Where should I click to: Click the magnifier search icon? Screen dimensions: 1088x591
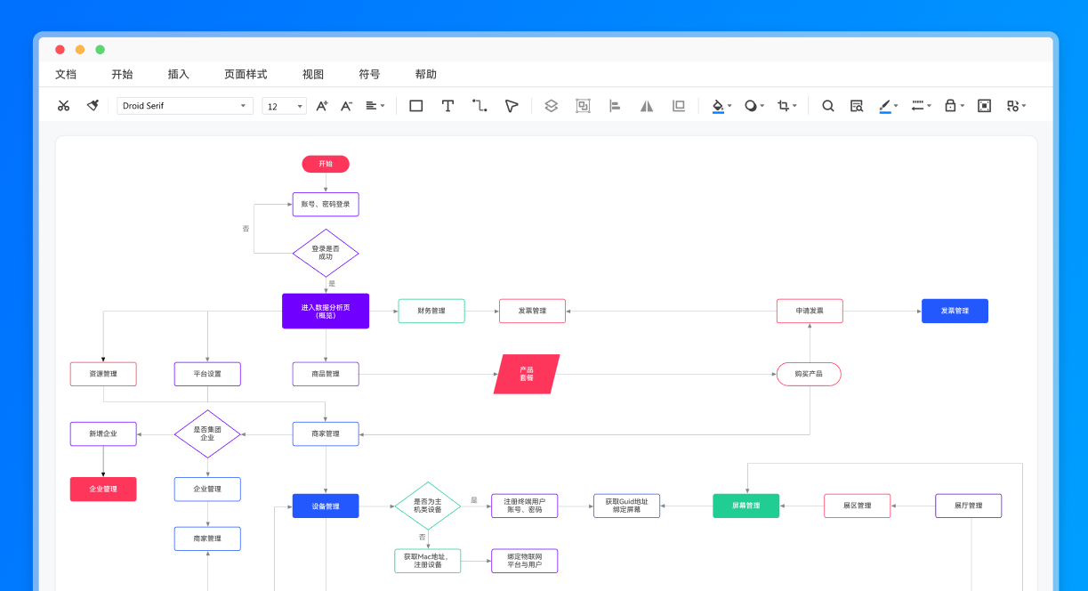click(827, 106)
